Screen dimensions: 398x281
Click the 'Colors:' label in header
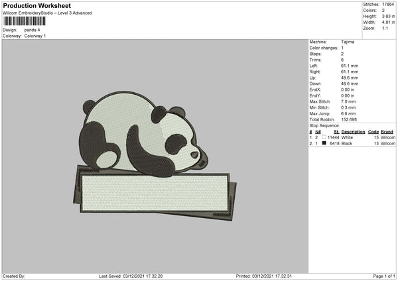(x=369, y=11)
